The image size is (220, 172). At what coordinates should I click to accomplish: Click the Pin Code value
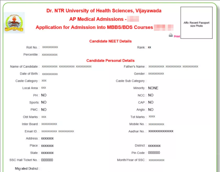coord(154,153)
